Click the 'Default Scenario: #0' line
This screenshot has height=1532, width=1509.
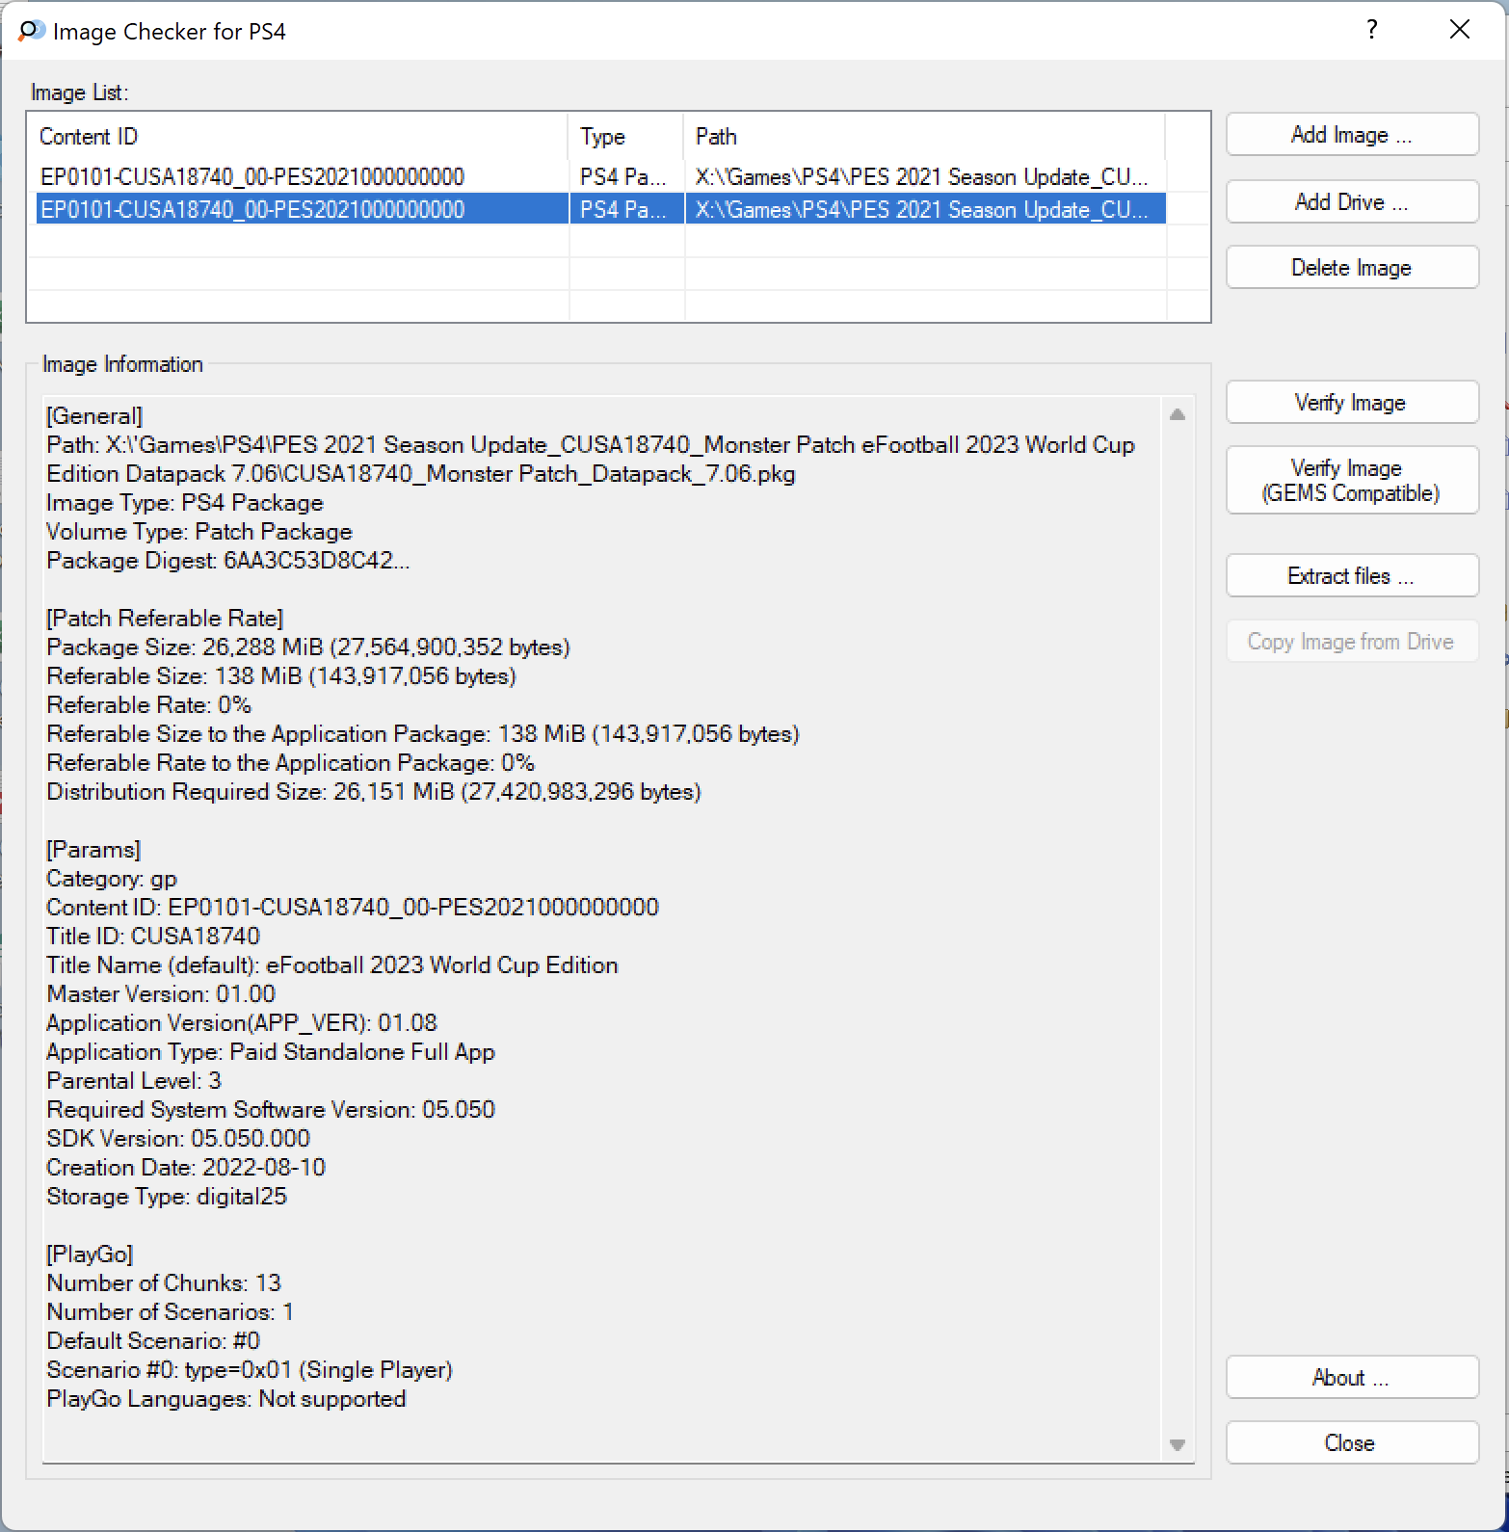(152, 1341)
